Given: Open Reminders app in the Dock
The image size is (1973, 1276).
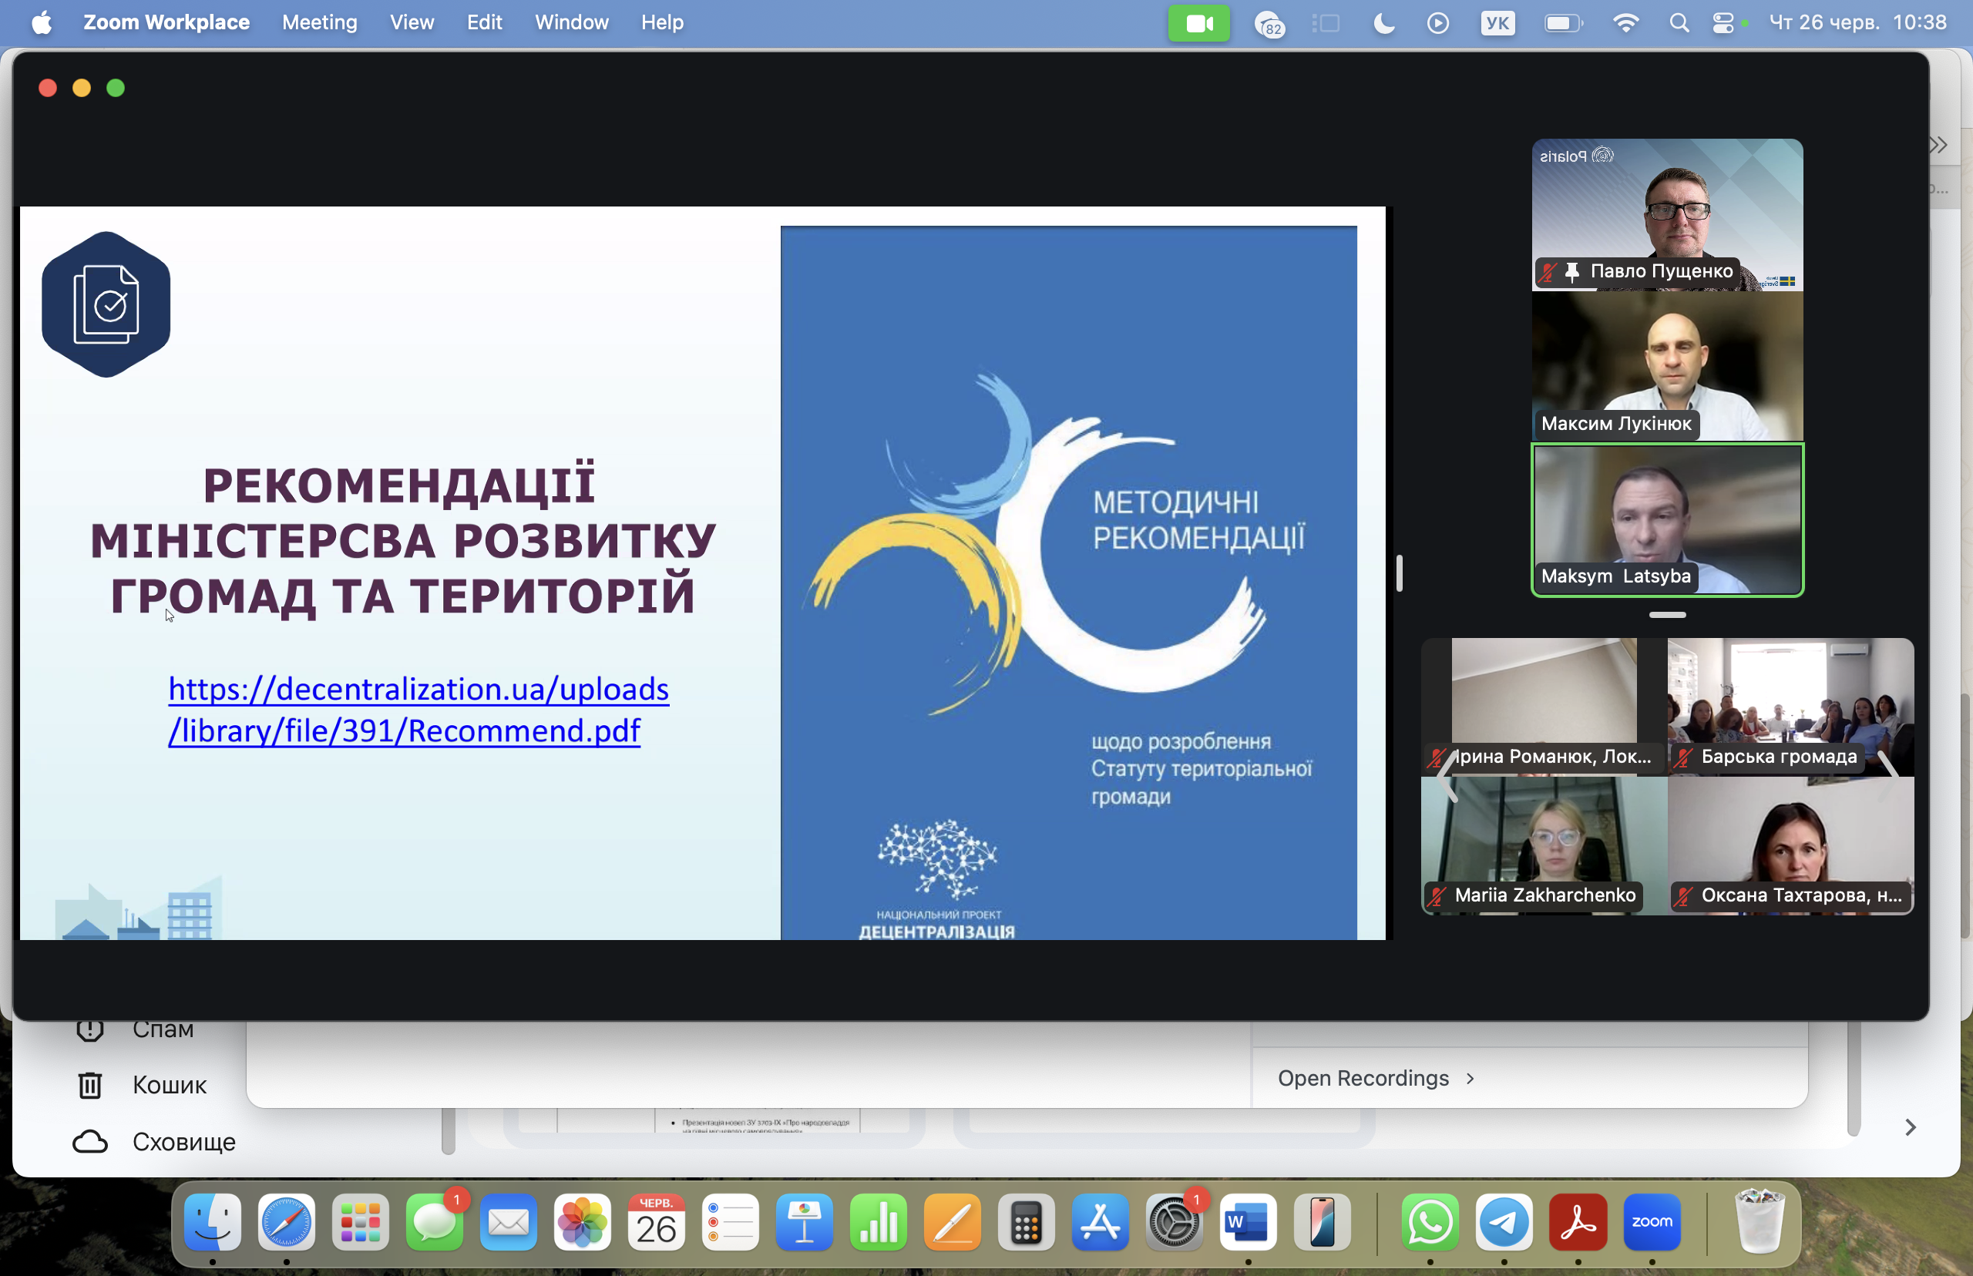Looking at the screenshot, I should click(730, 1221).
